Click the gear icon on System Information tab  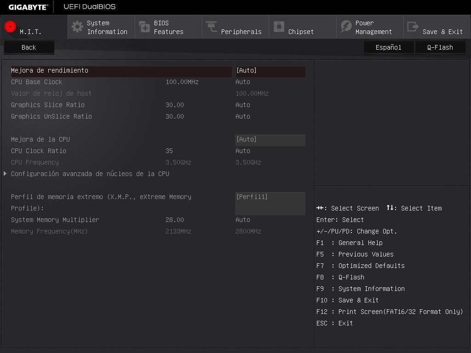pos(78,27)
